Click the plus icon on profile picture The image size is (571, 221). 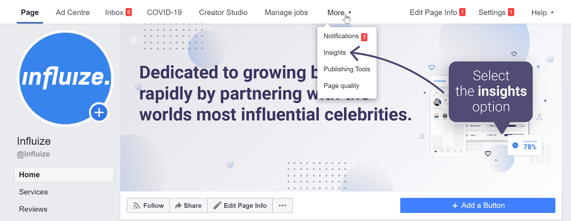click(99, 113)
